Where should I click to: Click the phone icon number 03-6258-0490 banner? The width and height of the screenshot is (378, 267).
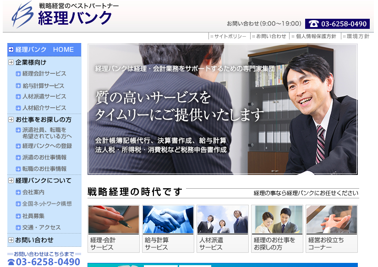coord(337,24)
